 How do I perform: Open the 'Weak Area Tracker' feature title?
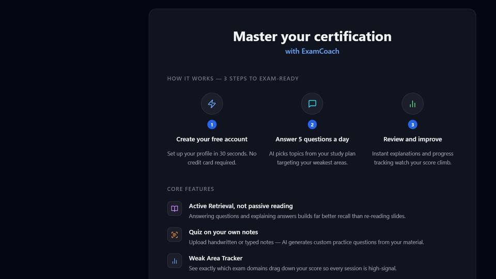coord(215,258)
